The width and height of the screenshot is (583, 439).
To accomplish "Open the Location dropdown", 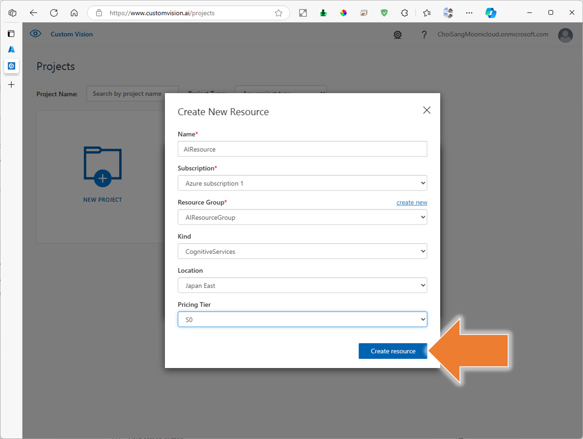I will click(302, 285).
